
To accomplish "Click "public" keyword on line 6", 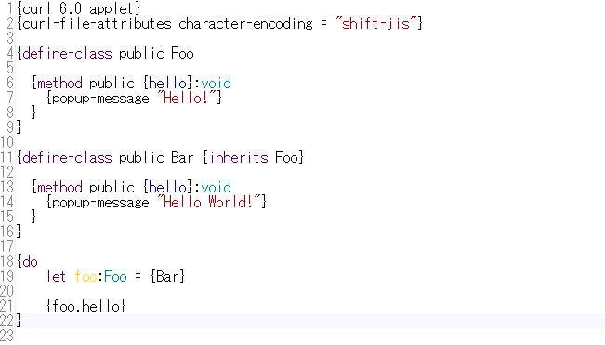I will [112, 83].
